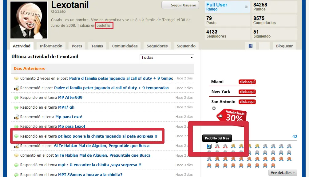Click "Hace 3 días" on the "vaya sorpresa" row

point(184,165)
